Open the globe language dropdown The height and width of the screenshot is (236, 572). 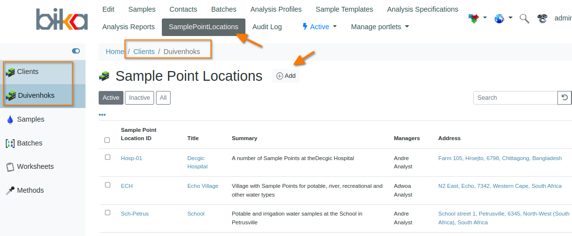(x=503, y=18)
